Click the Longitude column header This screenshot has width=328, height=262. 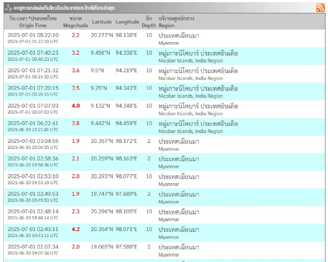click(x=127, y=22)
